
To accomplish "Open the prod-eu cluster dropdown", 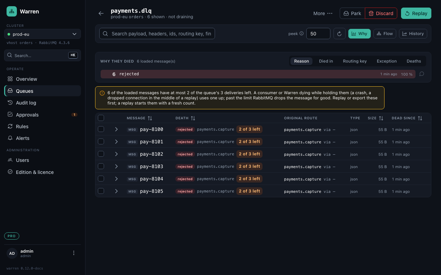I will click(43, 34).
